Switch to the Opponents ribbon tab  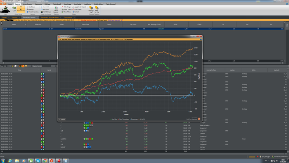click(38, 4)
